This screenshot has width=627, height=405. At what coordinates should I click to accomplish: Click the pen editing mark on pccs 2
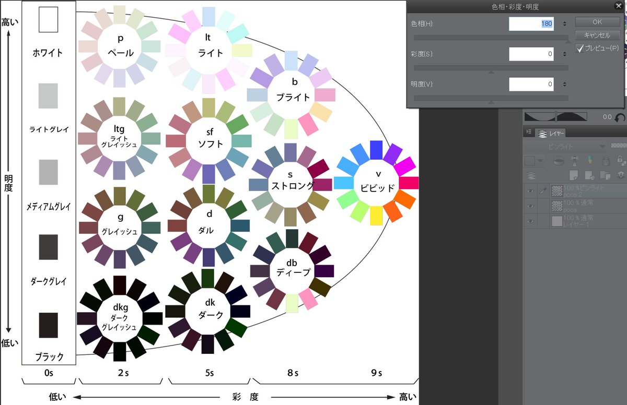click(543, 191)
